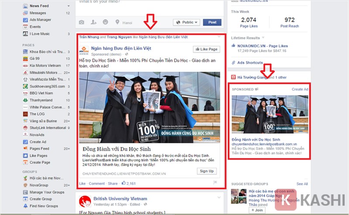This screenshot has width=349, height=215.
Task: Open Ads Manager from the sidebar
Action: 40,20
